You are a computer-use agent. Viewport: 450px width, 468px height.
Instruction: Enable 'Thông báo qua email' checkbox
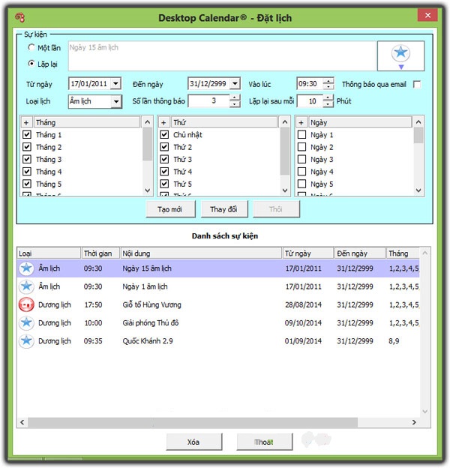click(417, 85)
